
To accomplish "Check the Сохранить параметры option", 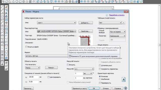I will [x=100, y=69].
